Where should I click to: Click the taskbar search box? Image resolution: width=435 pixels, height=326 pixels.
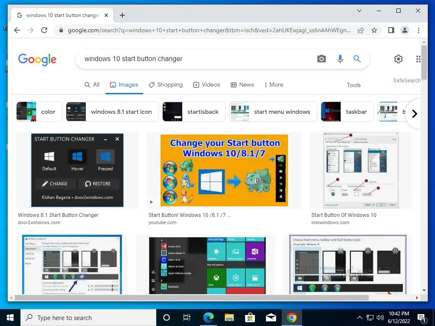coord(88,318)
